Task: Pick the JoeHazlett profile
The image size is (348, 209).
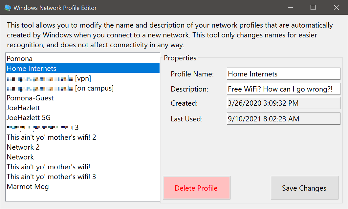Action: [23, 108]
